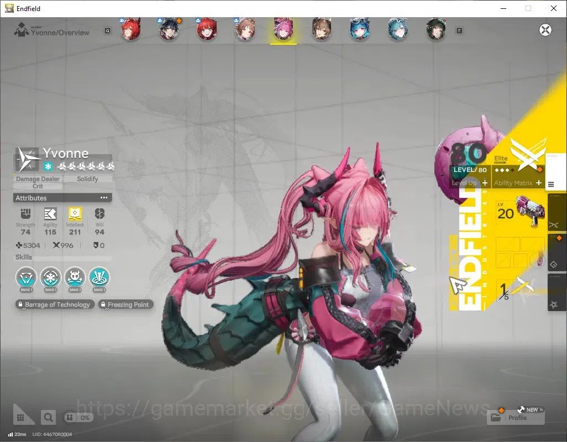Click the 22ms latency indicator

[17, 434]
